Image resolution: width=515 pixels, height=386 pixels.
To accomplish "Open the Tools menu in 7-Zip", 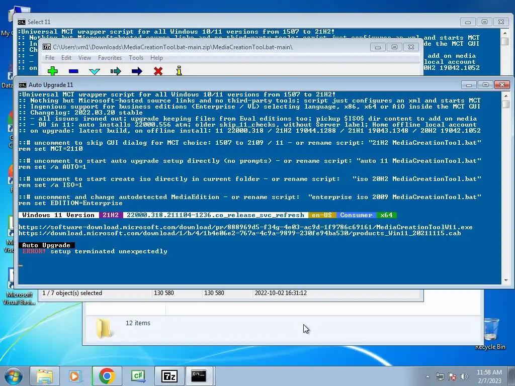I will 136,58.
